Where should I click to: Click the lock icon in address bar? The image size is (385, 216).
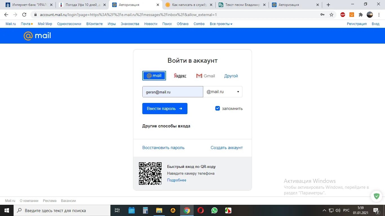click(35, 15)
